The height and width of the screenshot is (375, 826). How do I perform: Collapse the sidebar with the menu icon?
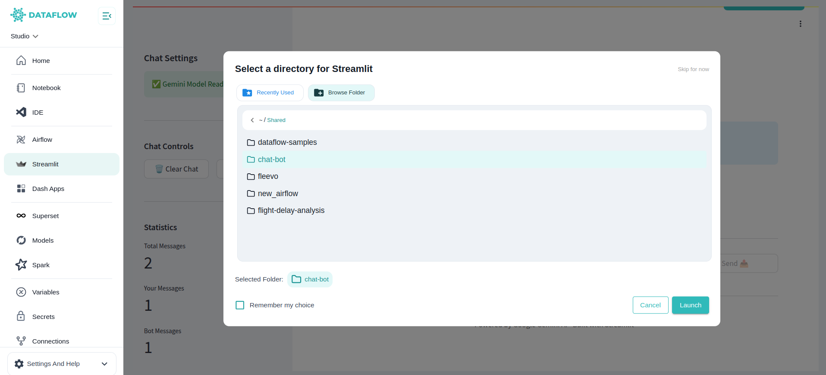coord(107,16)
